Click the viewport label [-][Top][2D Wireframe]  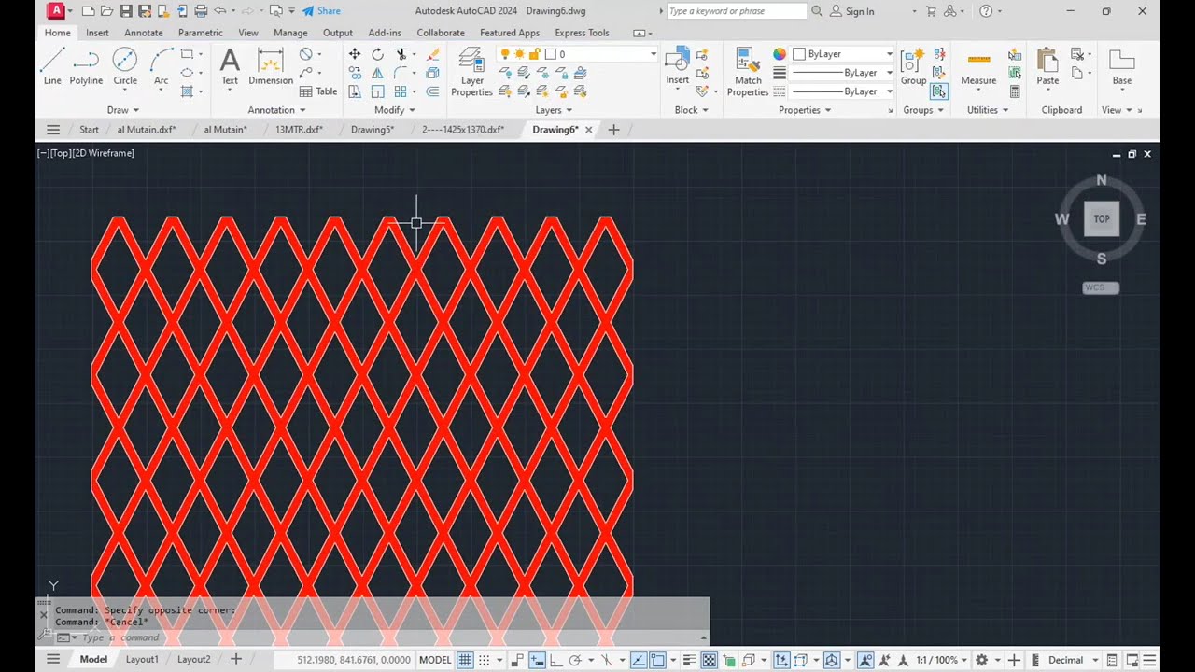click(86, 153)
